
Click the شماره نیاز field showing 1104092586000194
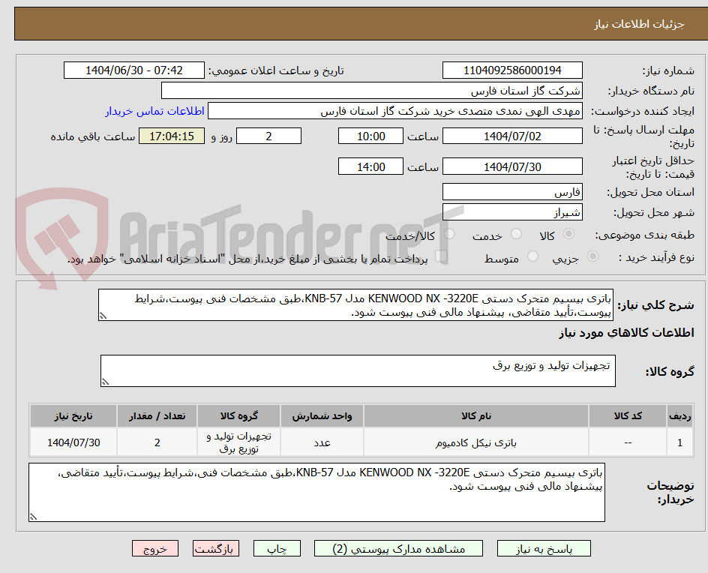[512, 70]
